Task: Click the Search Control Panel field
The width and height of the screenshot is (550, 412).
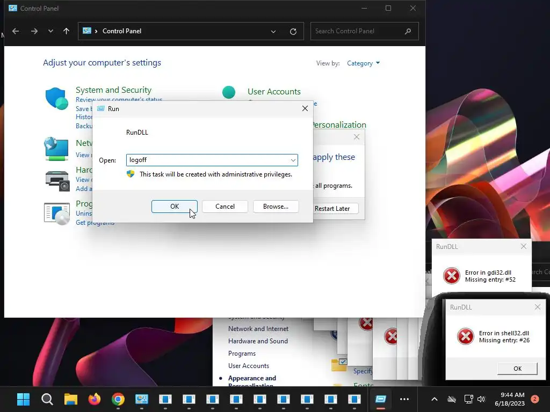Action: click(365, 31)
